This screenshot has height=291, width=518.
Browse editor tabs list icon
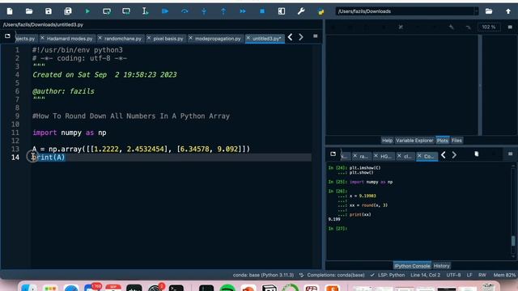coord(7,36)
